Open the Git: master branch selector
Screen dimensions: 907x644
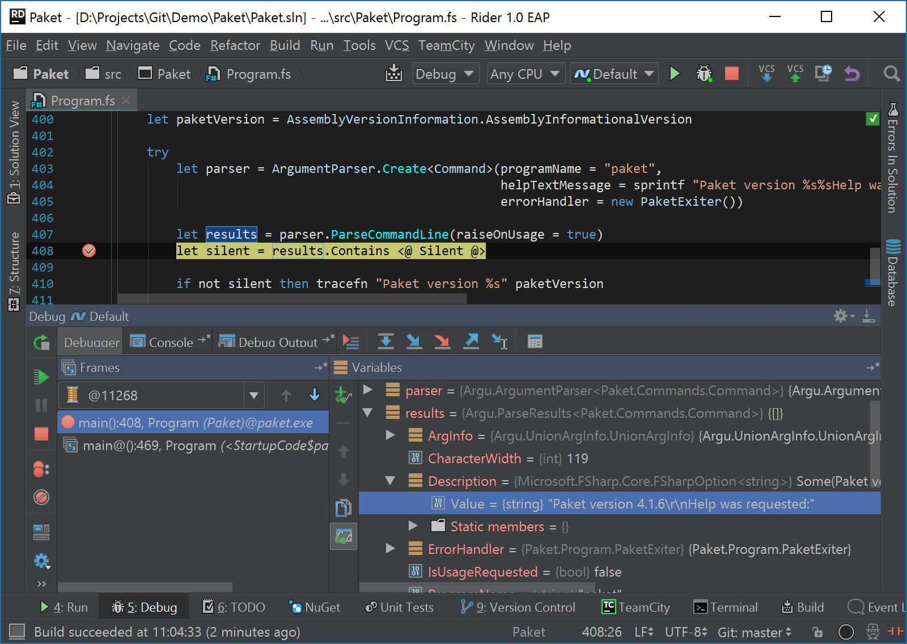pyautogui.click(x=755, y=632)
